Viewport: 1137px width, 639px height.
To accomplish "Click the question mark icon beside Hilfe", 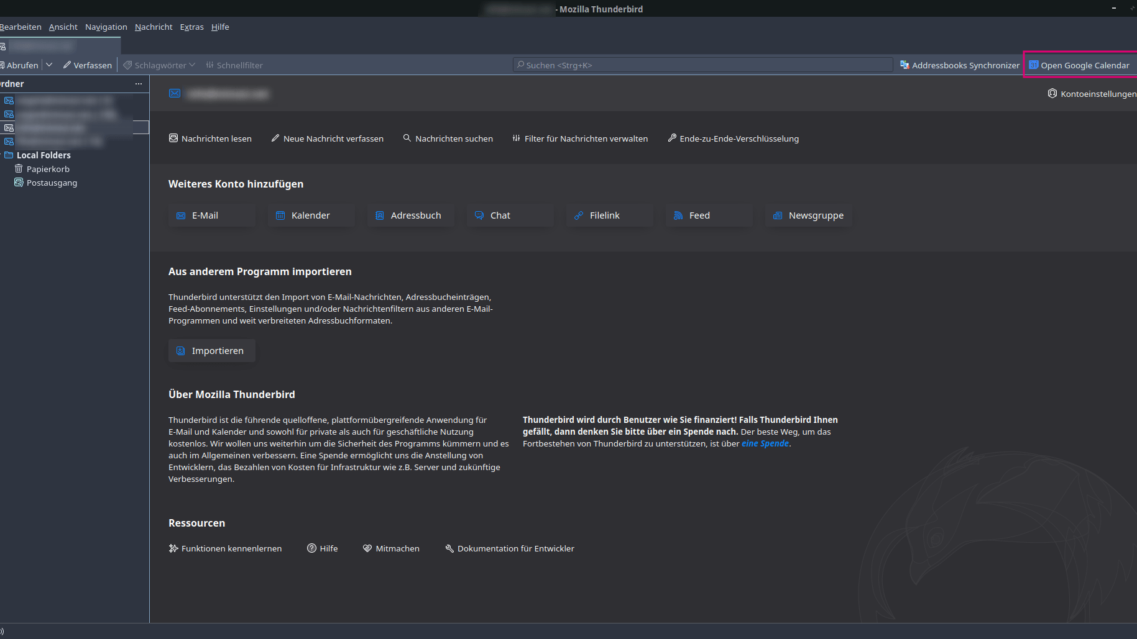I will (x=311, y=548).
